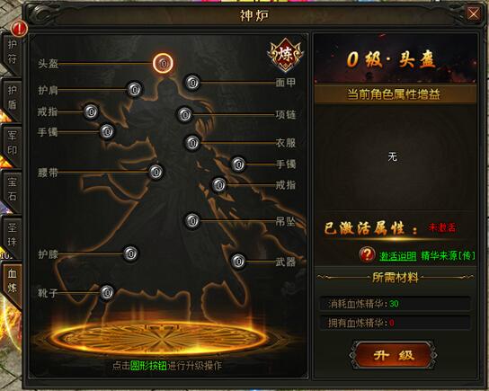Open the 激活说明 activation info link
The height and width of the screenshot is (391, 489).
click(397, 256)
